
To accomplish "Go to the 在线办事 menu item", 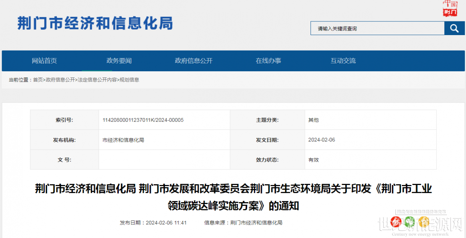I will [x=269, y=61].
